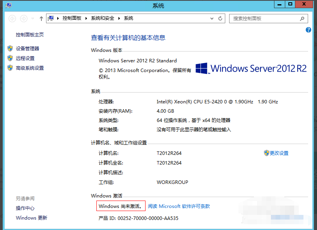Open 高级系统设置 from the sidebar icon
The image size is (317, 230).
(x=10, y=68)
